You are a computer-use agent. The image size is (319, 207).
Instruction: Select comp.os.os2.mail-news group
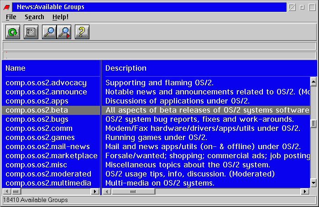[x=48, y=147]
